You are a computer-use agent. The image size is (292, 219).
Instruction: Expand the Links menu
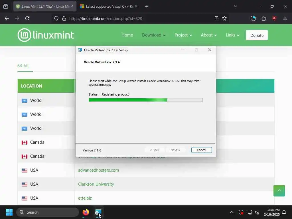tap(232, 35)
